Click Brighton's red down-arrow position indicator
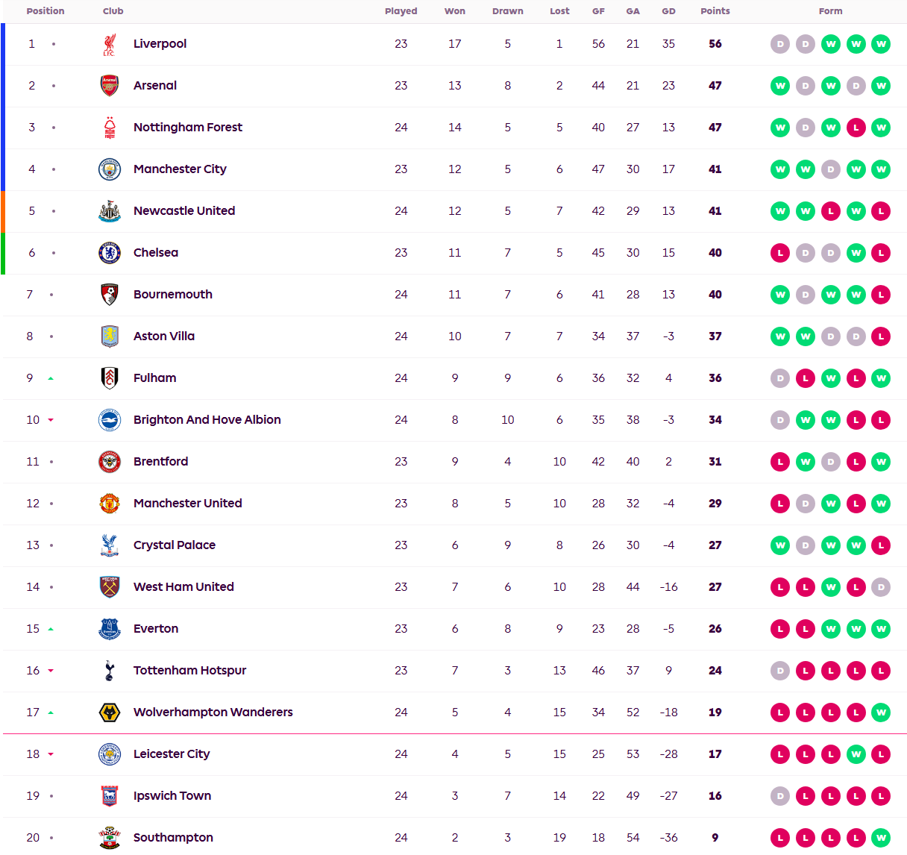The height and width of the screenshot is (855, 907). pyautogui.click(x=51, y=420)
